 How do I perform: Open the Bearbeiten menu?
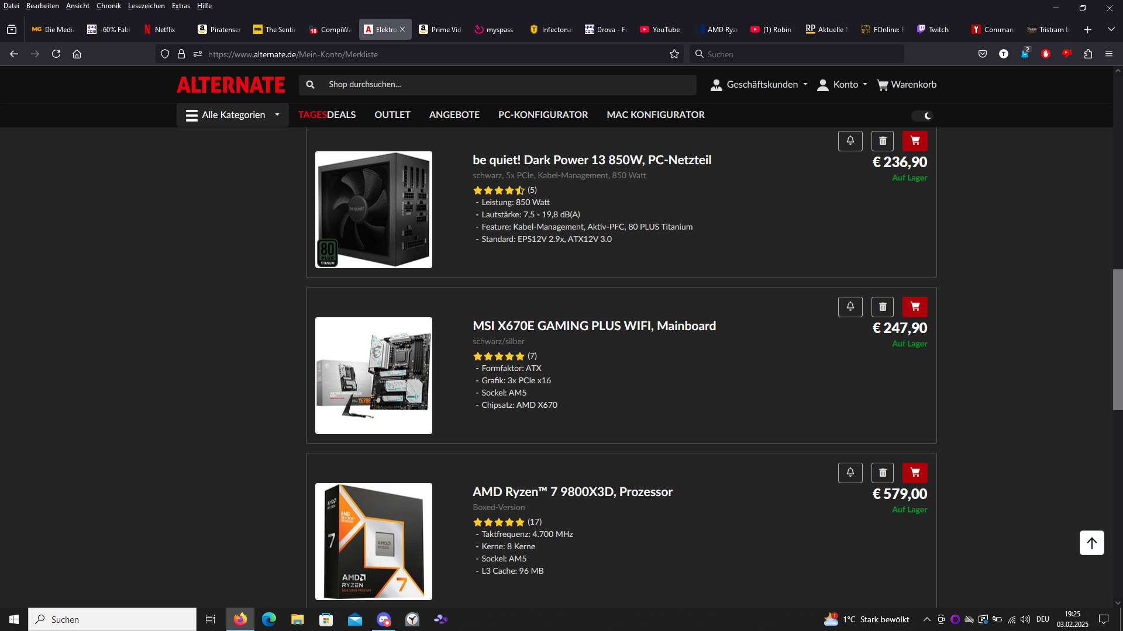coord(43,6)
